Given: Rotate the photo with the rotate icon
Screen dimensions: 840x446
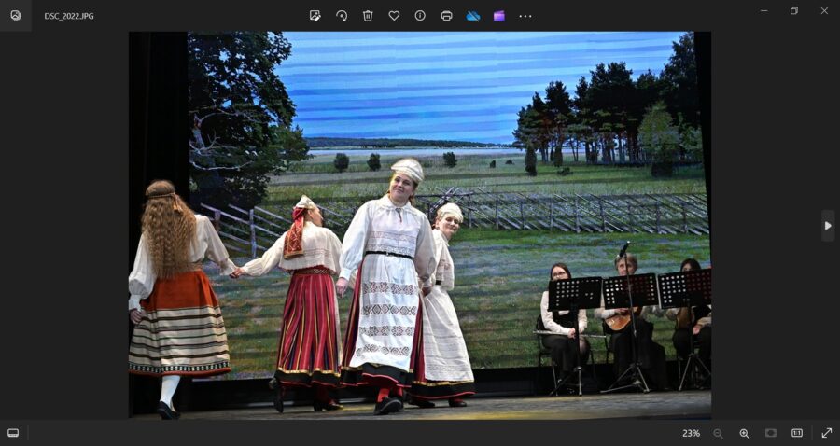Looking at the screenshot, I should pos(342,16).
